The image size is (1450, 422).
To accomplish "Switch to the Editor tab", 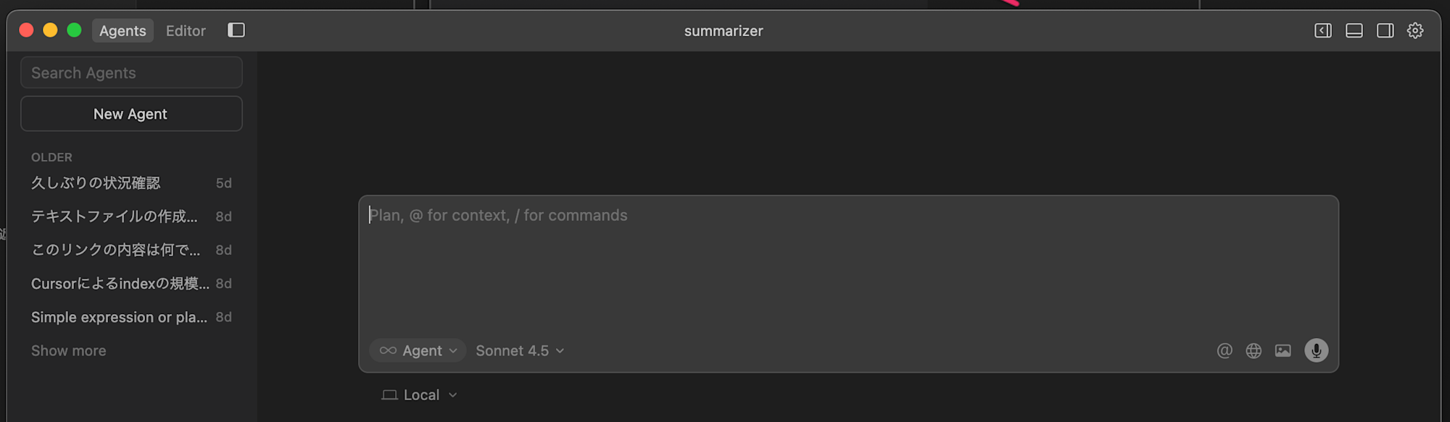I will pyautogui.click(x=186, y=30).
